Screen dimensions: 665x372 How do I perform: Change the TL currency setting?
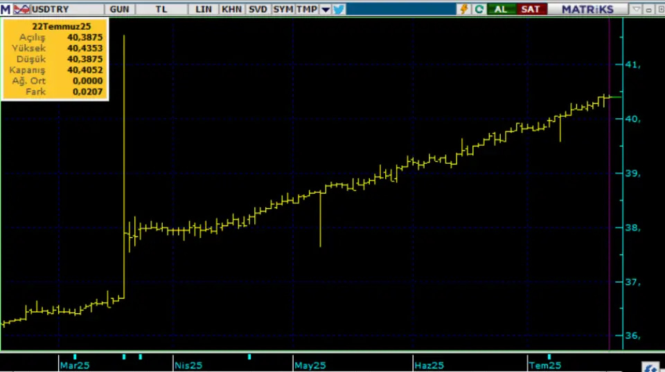pyautogui.click(x=161, y=9)
